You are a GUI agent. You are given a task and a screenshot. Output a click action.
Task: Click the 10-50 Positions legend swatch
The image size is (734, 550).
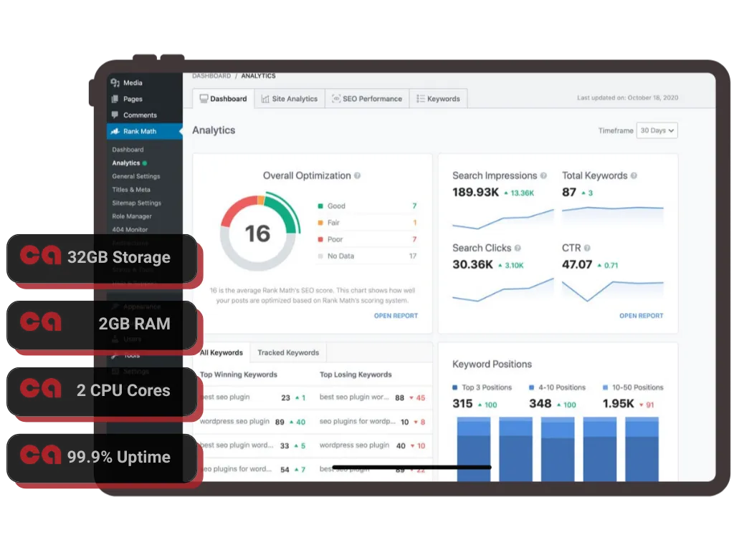click(x=605, y=387)
